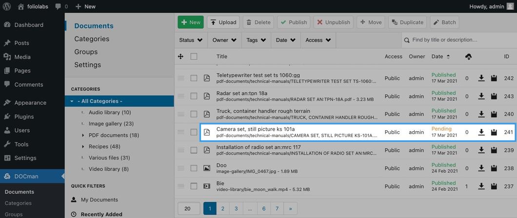Expand the PDF documents category
The height and width of the screenshot is (218, 517).
point(83,135)
